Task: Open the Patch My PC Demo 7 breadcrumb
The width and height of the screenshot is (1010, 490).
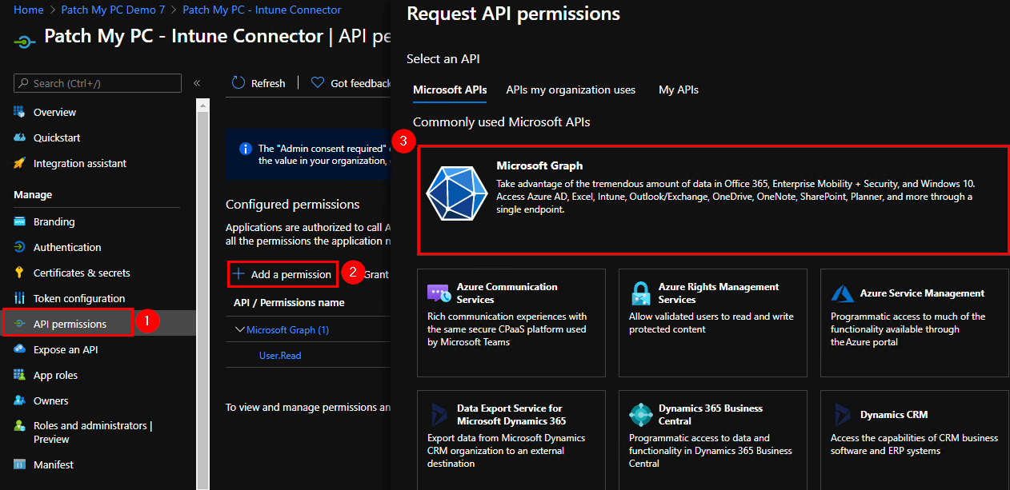Action: (113, 10)
